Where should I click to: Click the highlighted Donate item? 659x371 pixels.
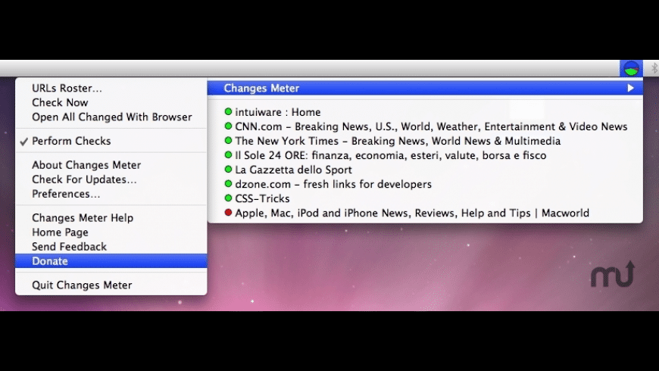(111, 261)
